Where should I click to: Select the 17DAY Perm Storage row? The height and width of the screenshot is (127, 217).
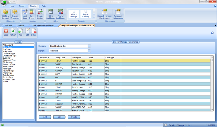pyautogui.click(x=81, y=87)
